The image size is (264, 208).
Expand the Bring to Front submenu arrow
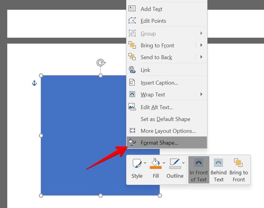pyautogui.click(x=201, y=45)
